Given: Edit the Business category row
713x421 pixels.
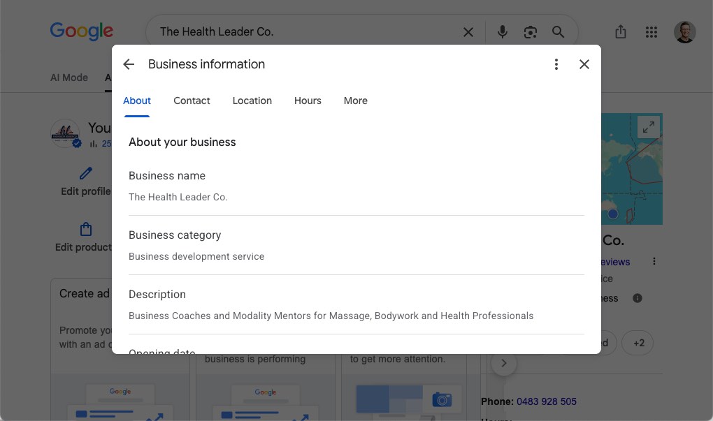Looking at the screenshot, I should pyautogui.click(x=356, y=245).
